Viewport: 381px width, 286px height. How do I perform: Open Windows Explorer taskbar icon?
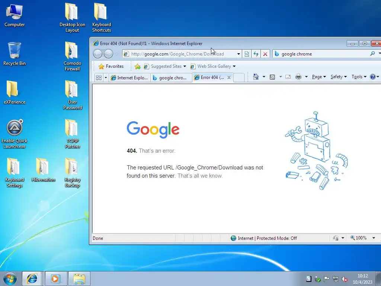point(79,279)
